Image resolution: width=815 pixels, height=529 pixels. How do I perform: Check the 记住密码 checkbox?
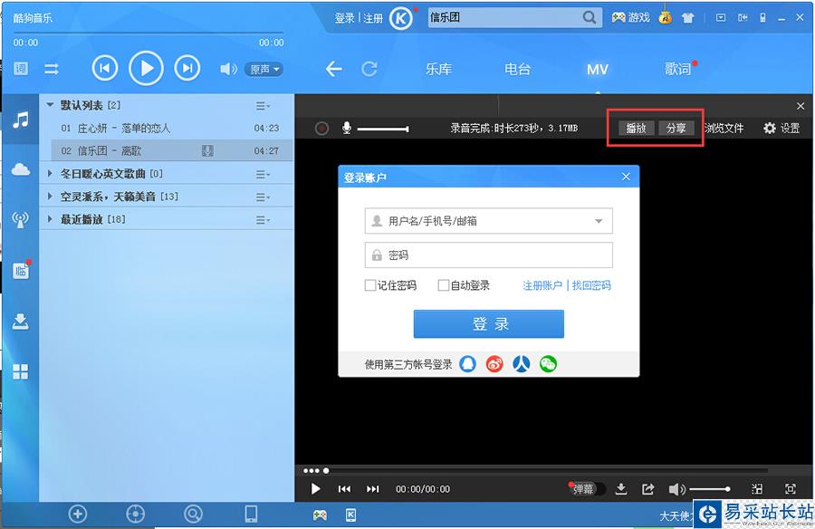pos(370,285)
